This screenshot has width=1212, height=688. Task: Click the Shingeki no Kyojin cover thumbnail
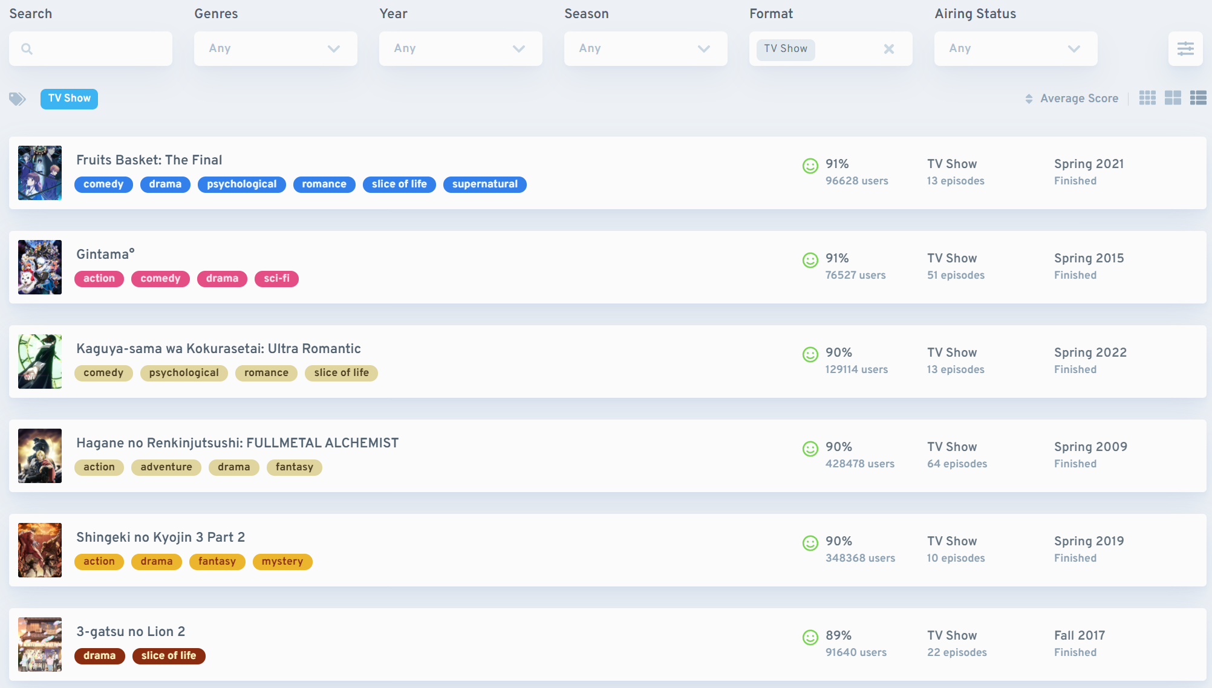click(x=40, y=550)
